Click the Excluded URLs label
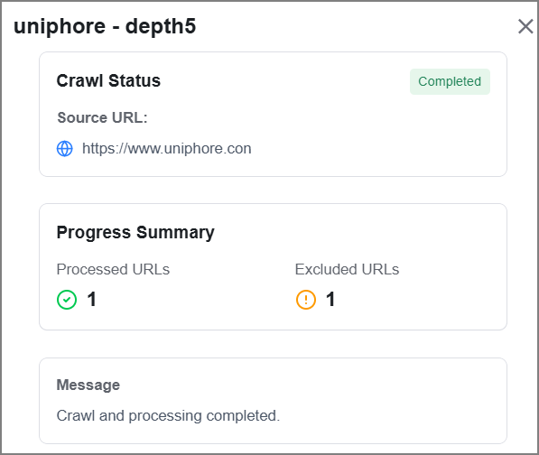The height and width of the screenshot is (455, 539). (x=348, y=269)
